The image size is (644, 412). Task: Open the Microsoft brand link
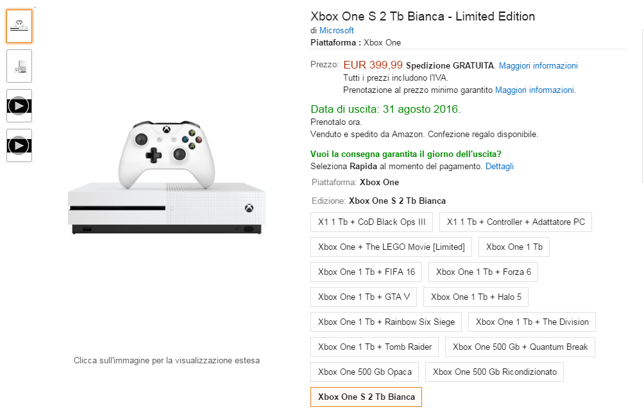336,30
